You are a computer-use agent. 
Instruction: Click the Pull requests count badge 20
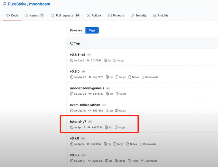coord(77,15)
